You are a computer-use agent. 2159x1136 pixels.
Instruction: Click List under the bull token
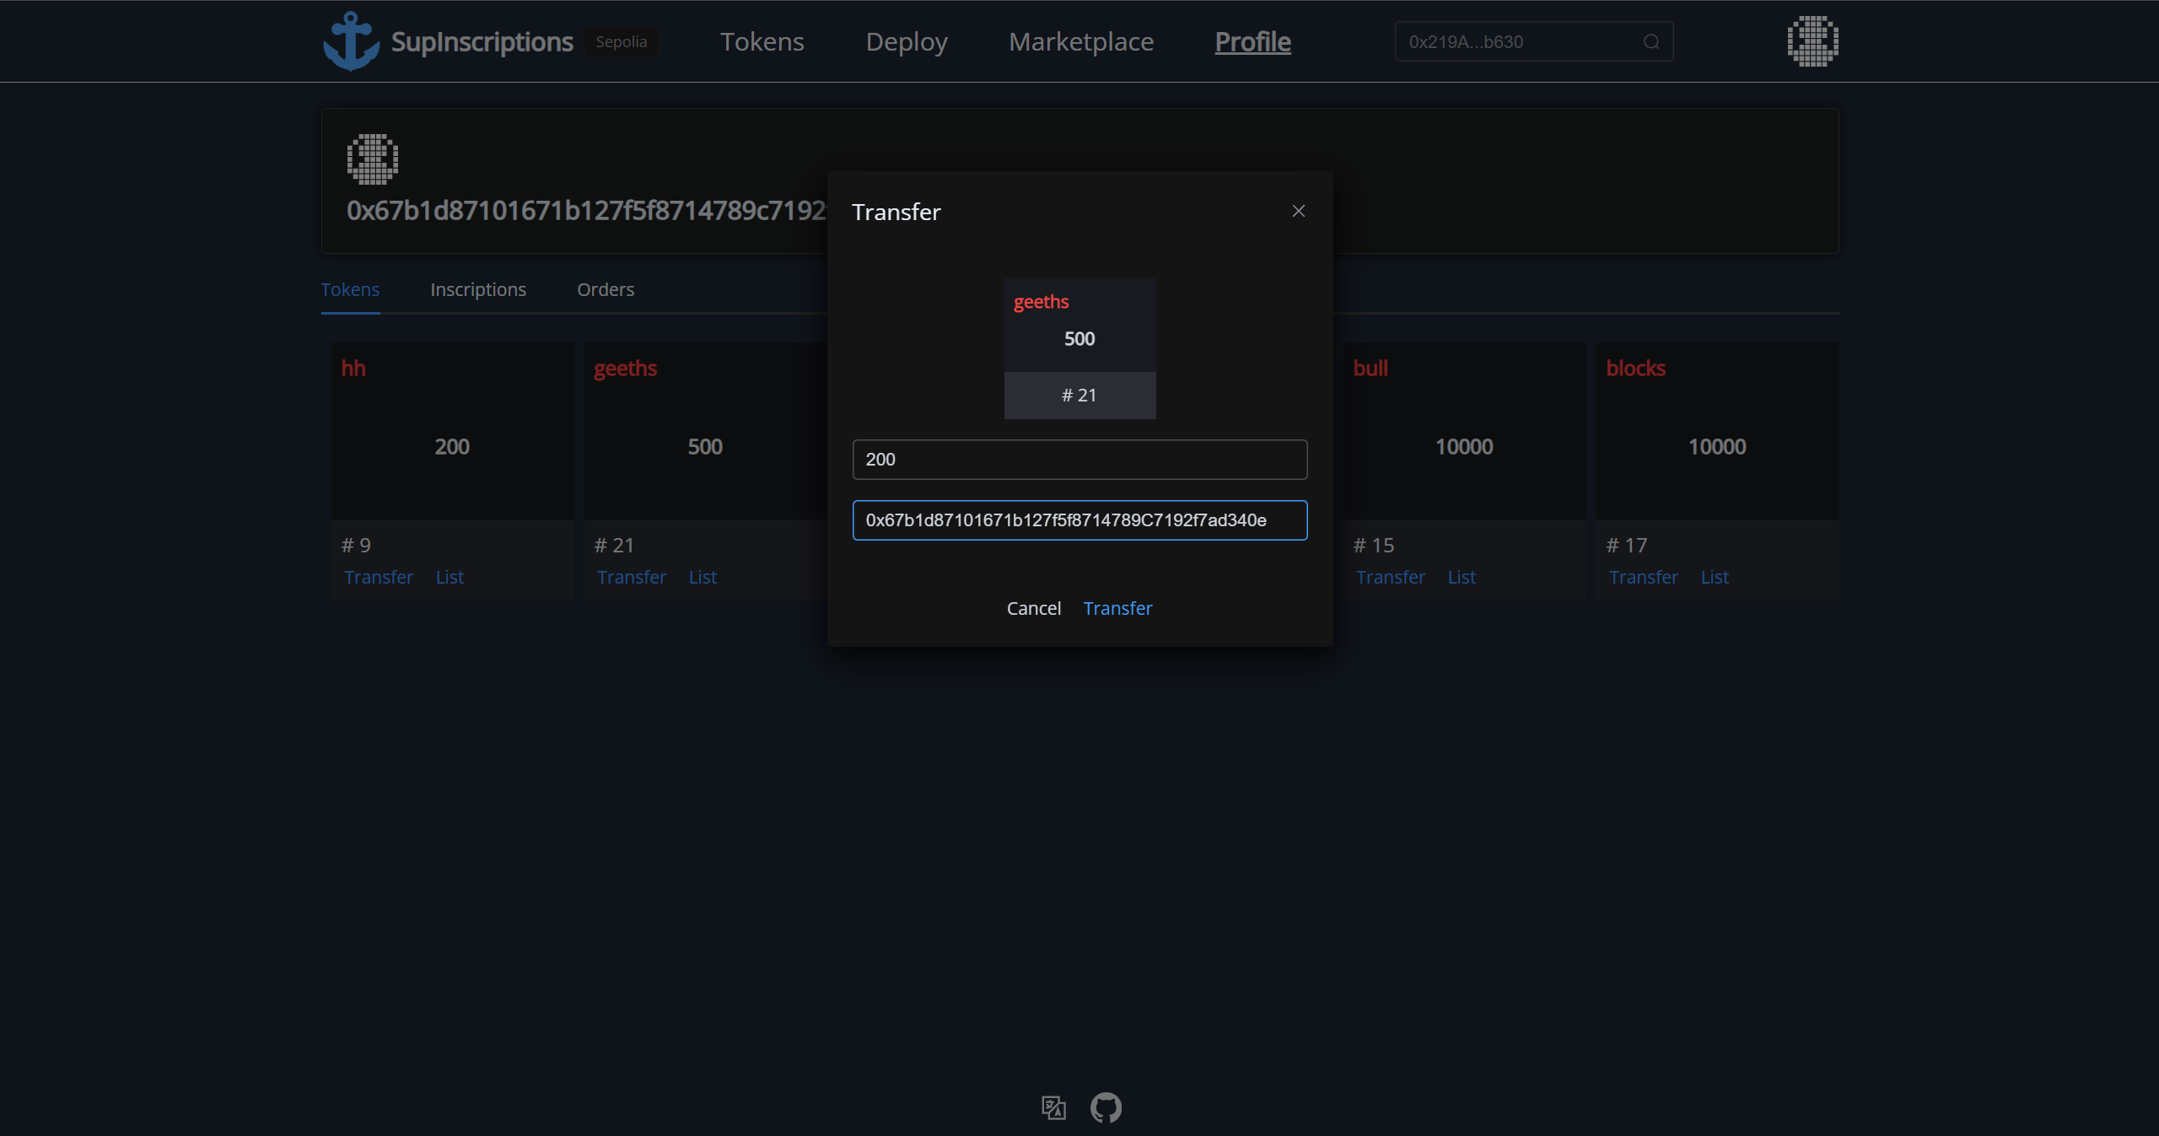pos(1461,577)
